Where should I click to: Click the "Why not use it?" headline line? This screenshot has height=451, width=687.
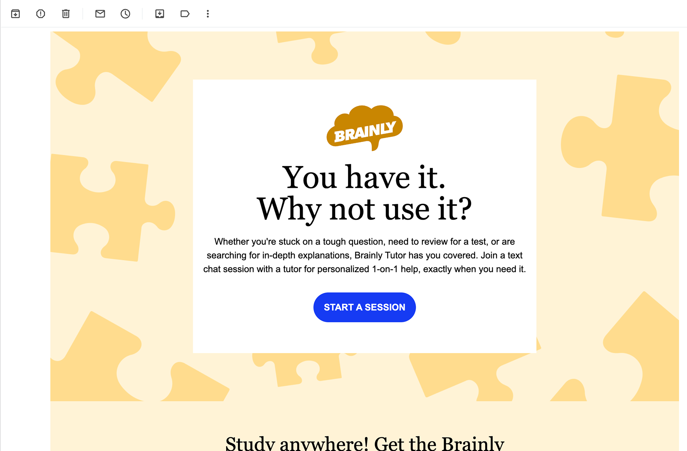pos(365,209)
